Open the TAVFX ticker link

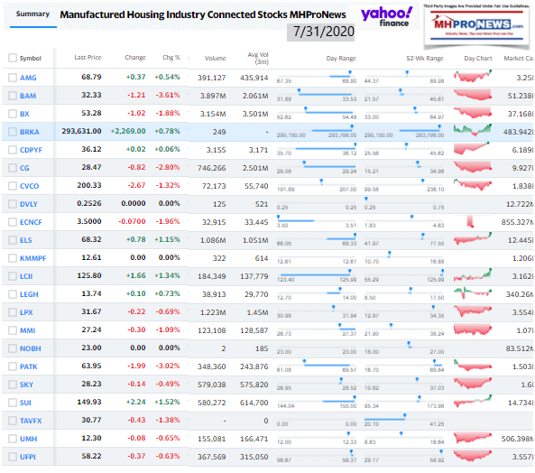[31, 421]
